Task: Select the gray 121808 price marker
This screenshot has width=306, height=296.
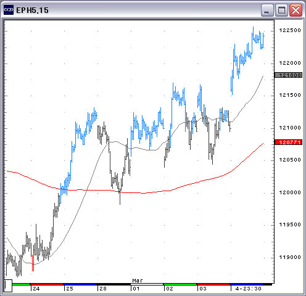Action: click(x=288, y=75)
